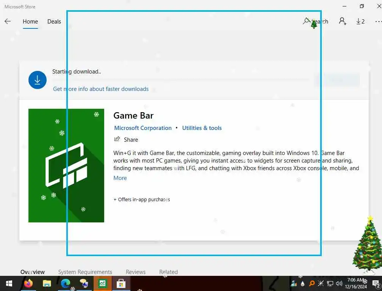Click the snowflake tray icon

tap(321, 283)
